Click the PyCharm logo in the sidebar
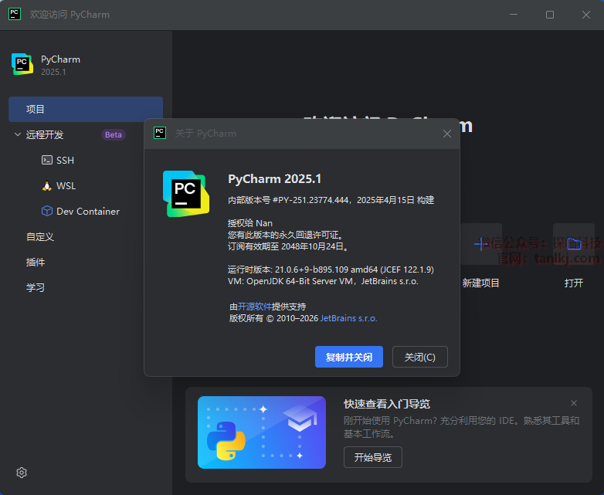Image resolution: width=604 pixels, height=495 pixels. click(22, 64)
